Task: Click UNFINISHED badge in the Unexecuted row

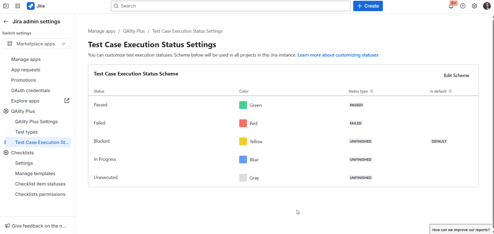Action: 360,178
